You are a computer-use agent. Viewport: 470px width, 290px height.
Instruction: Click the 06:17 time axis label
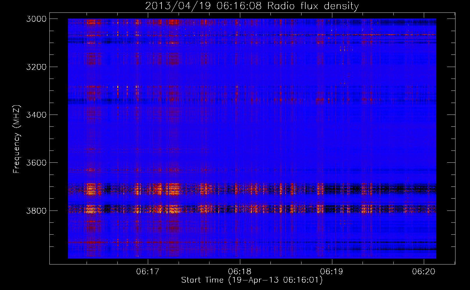(x=148, y=271)
